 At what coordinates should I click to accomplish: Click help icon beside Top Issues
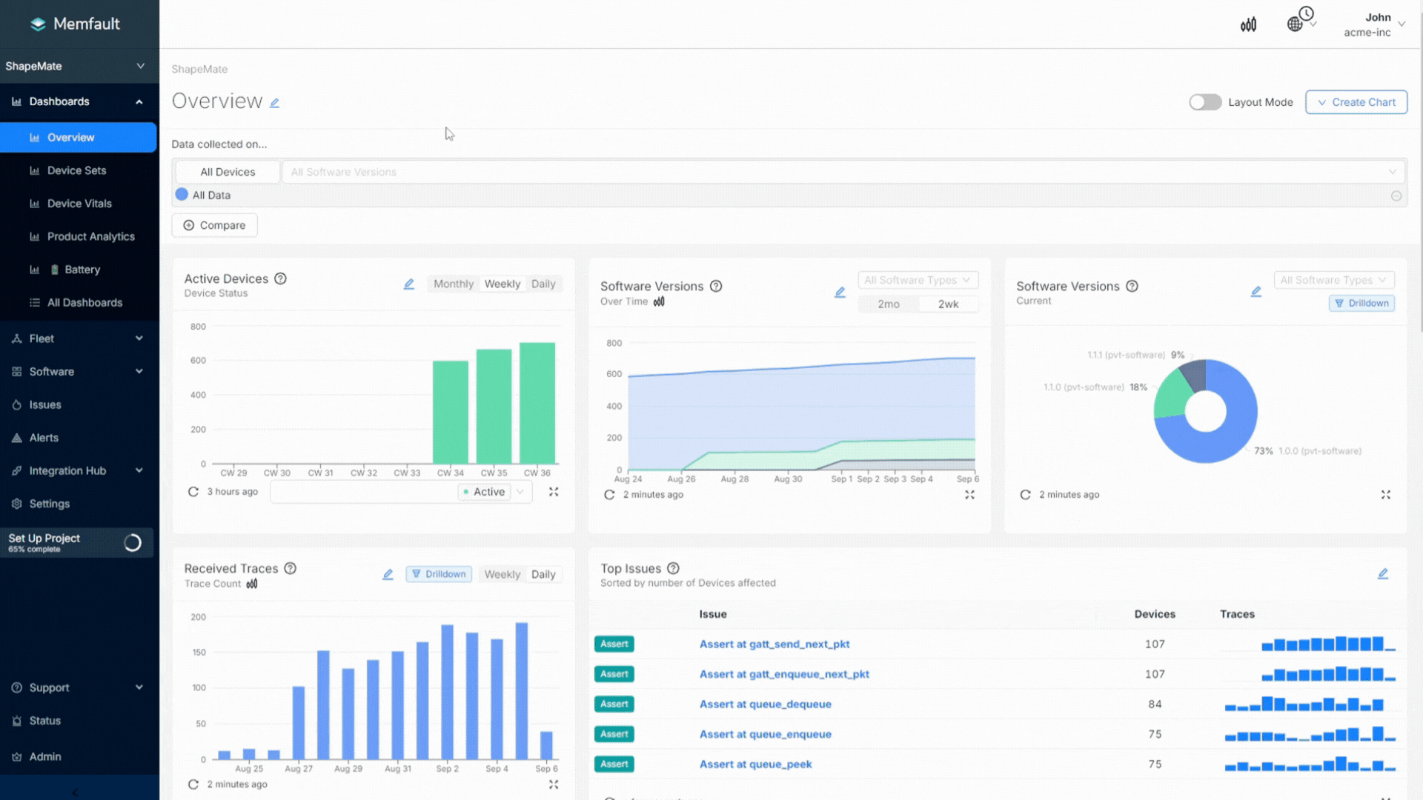tap(673, 569)
